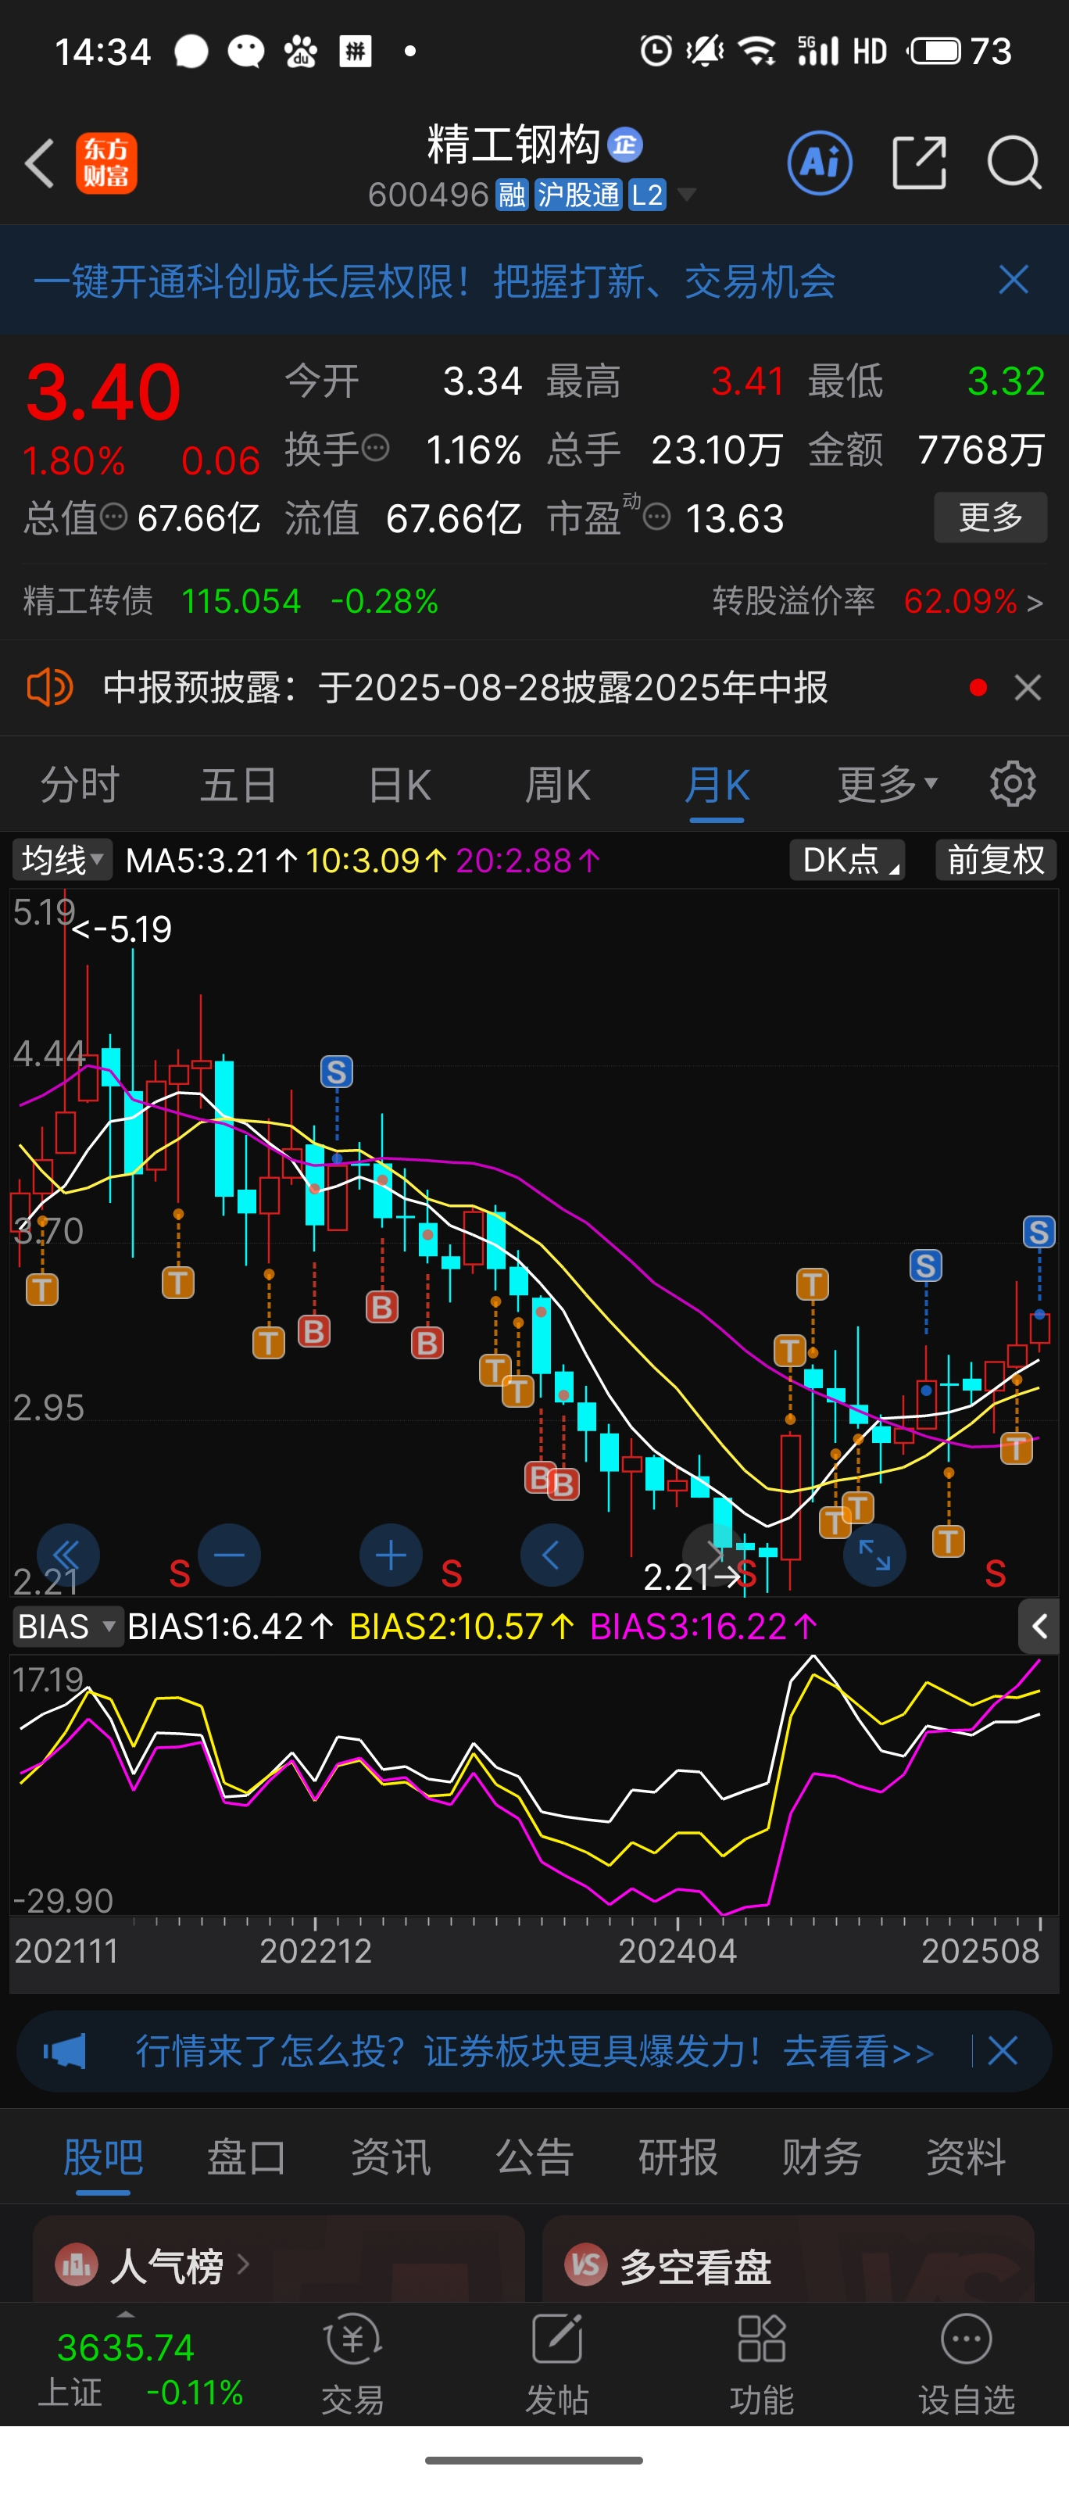Zoom out chart with minus button
Viewport: 1069px width, 2495px height.
pyautogui.click(x=230, y=1555)
